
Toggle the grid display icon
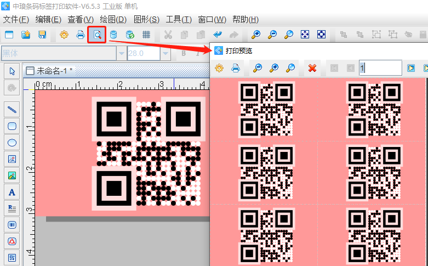pyautogui.click(x=146, y=35)
